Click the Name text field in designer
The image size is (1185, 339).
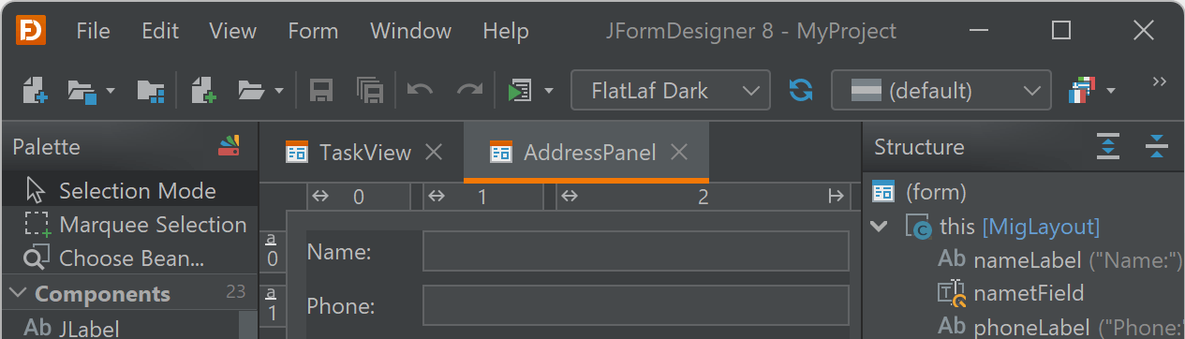636,252
